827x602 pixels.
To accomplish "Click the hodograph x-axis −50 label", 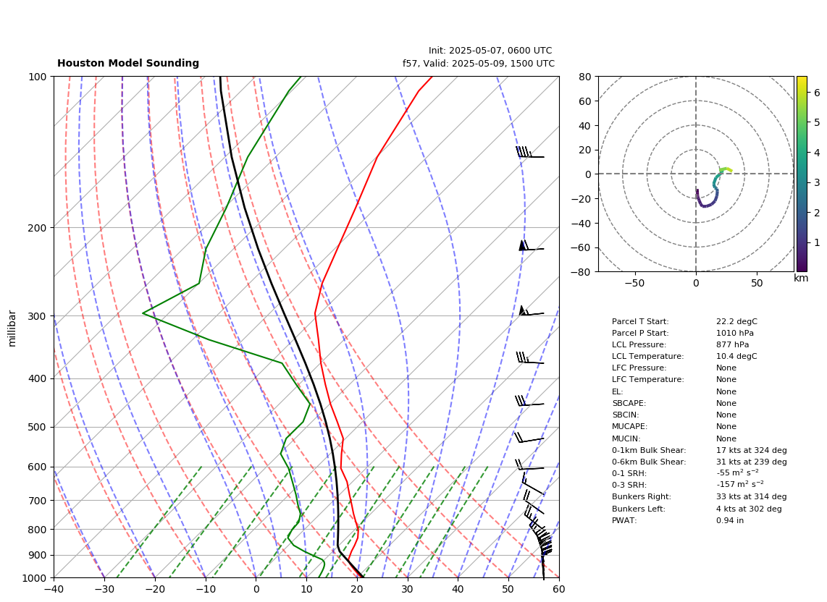I will click(634, 283).
